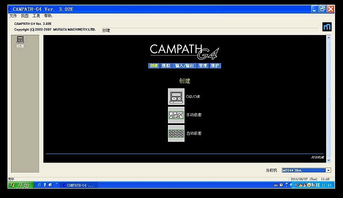Click the CAD/CAM text label
Screen dimensions: 343x198
(193, 96)
